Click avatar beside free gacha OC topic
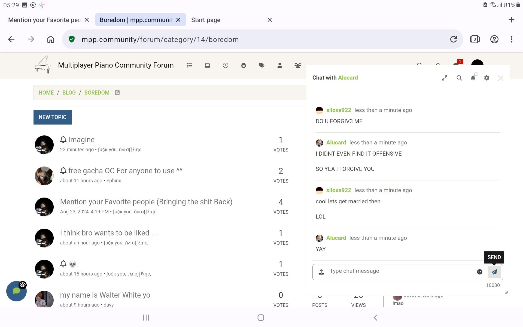The width and height of the screenshot is (523, 327). point(44,176)
